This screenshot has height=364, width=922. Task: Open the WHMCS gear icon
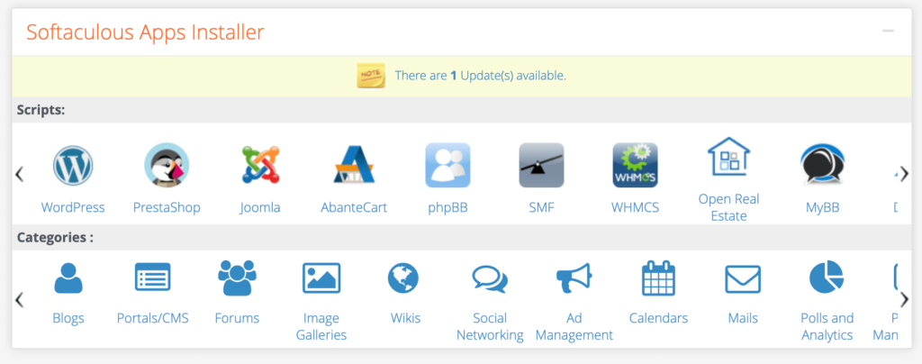635,165
